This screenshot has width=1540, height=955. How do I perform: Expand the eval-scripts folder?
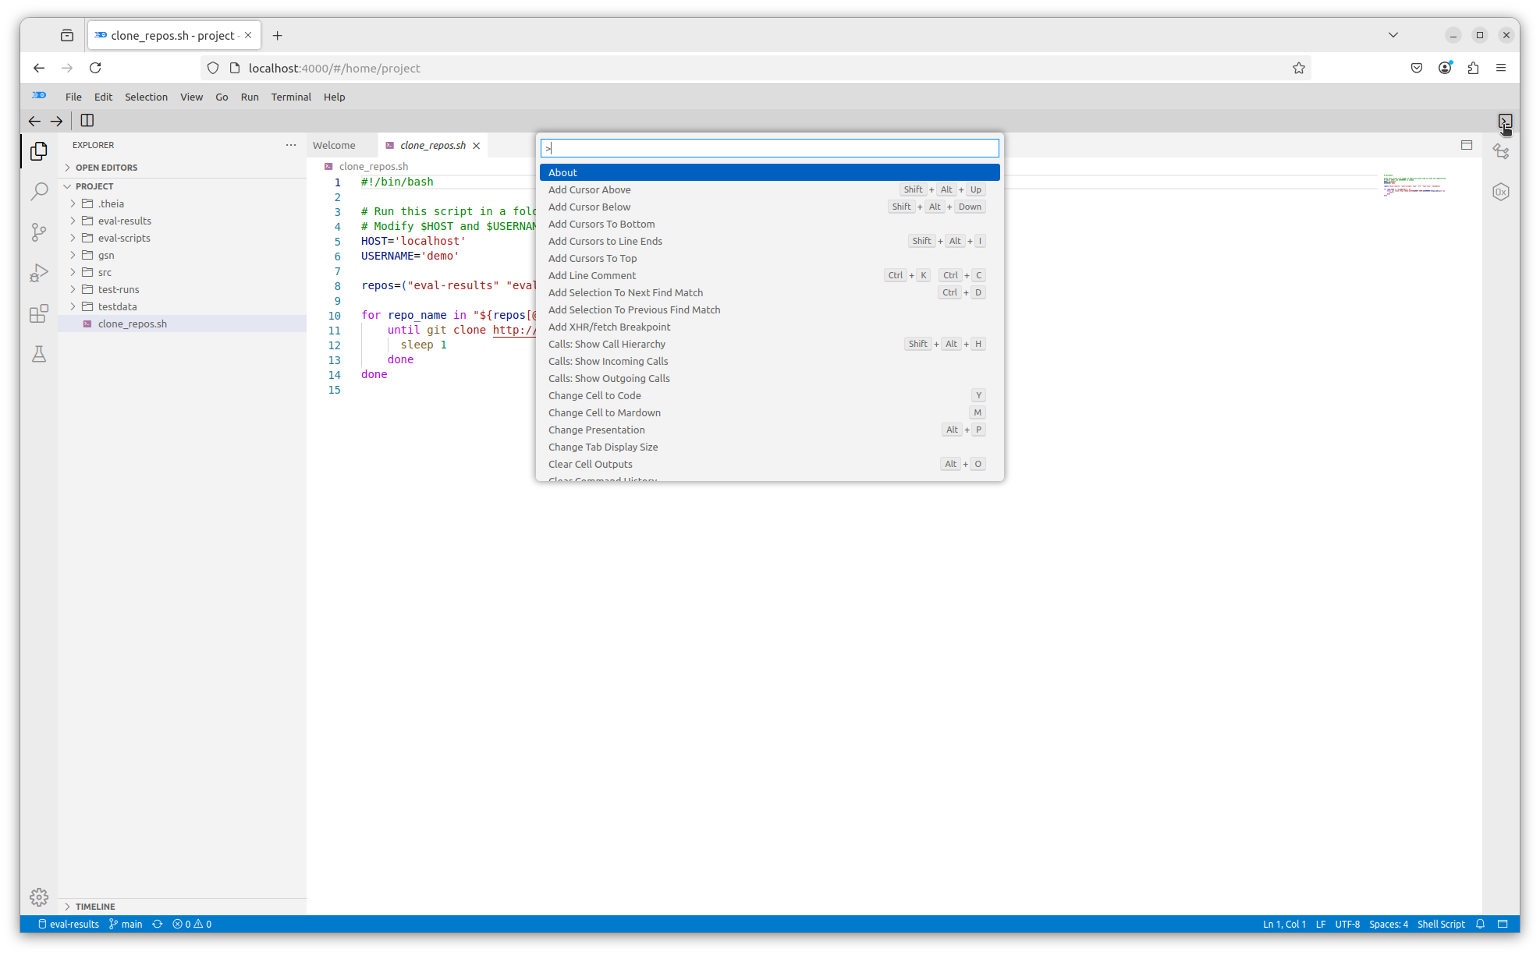click(73, 238)
